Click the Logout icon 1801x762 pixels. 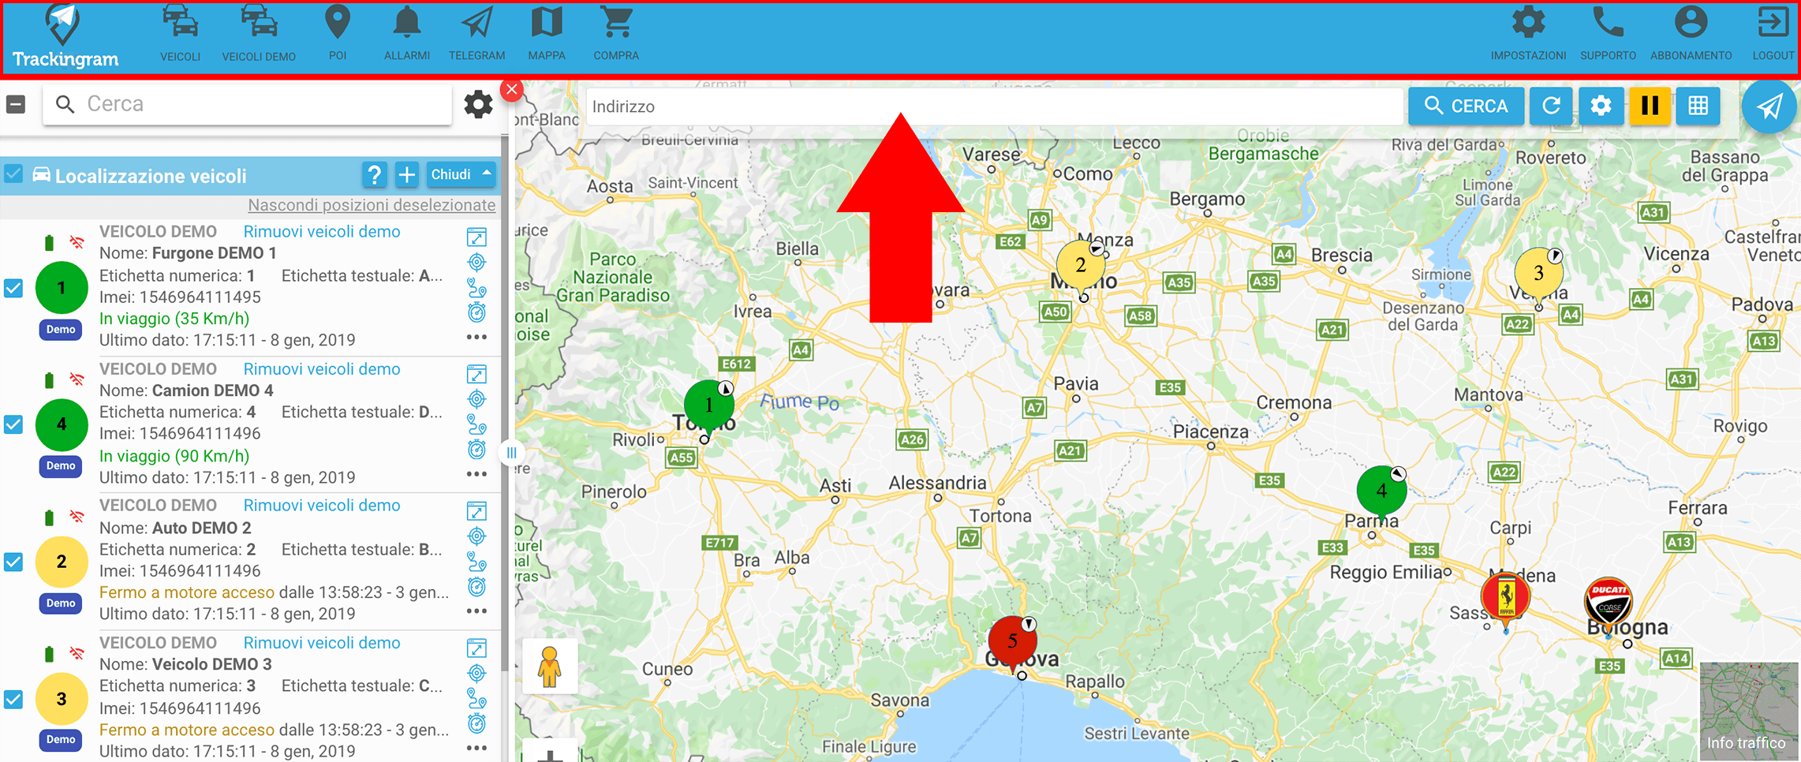coord(1773,33)
